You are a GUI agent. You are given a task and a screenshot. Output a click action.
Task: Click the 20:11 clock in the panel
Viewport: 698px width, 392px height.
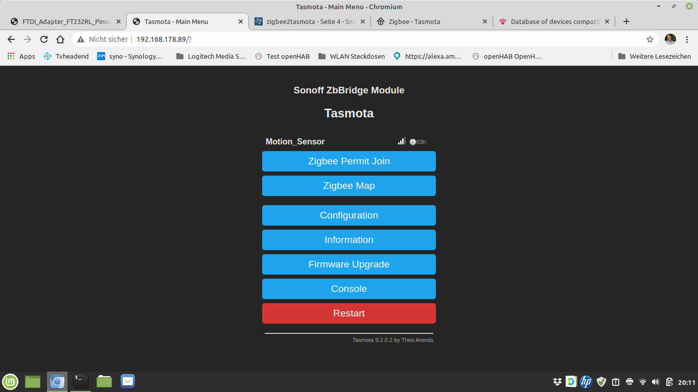pyautogui.click(x=687, y=382)
